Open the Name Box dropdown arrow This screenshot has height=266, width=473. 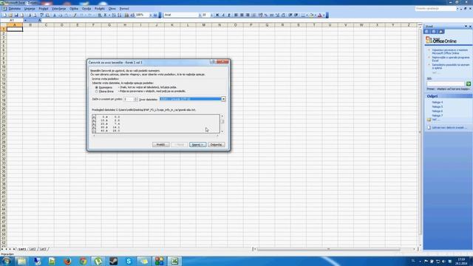click(x=25, y=20)
